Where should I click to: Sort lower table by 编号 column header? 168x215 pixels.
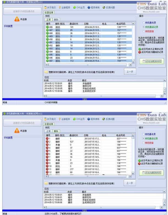50,135
